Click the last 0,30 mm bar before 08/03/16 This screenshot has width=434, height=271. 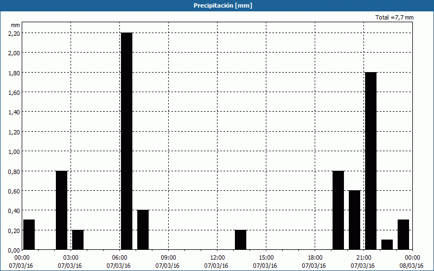(x=403, y=235)
